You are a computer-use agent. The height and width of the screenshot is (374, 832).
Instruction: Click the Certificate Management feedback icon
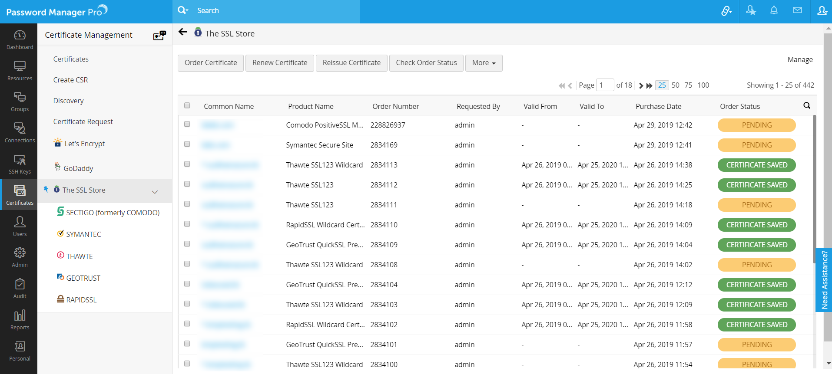[x=159, y=35]
